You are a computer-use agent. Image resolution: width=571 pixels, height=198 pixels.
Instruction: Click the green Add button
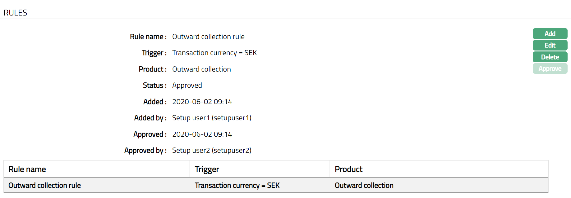pyautogui.click(x=550, y=34)
